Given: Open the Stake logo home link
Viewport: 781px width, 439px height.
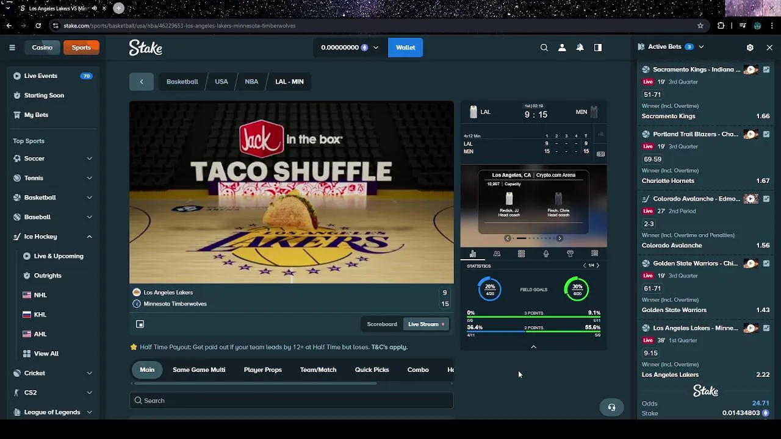Looking at the screenshot, I should tap(145, 48).
